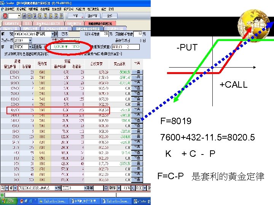Select the first pink tab in the upper tab row

[x=12, y=24]
